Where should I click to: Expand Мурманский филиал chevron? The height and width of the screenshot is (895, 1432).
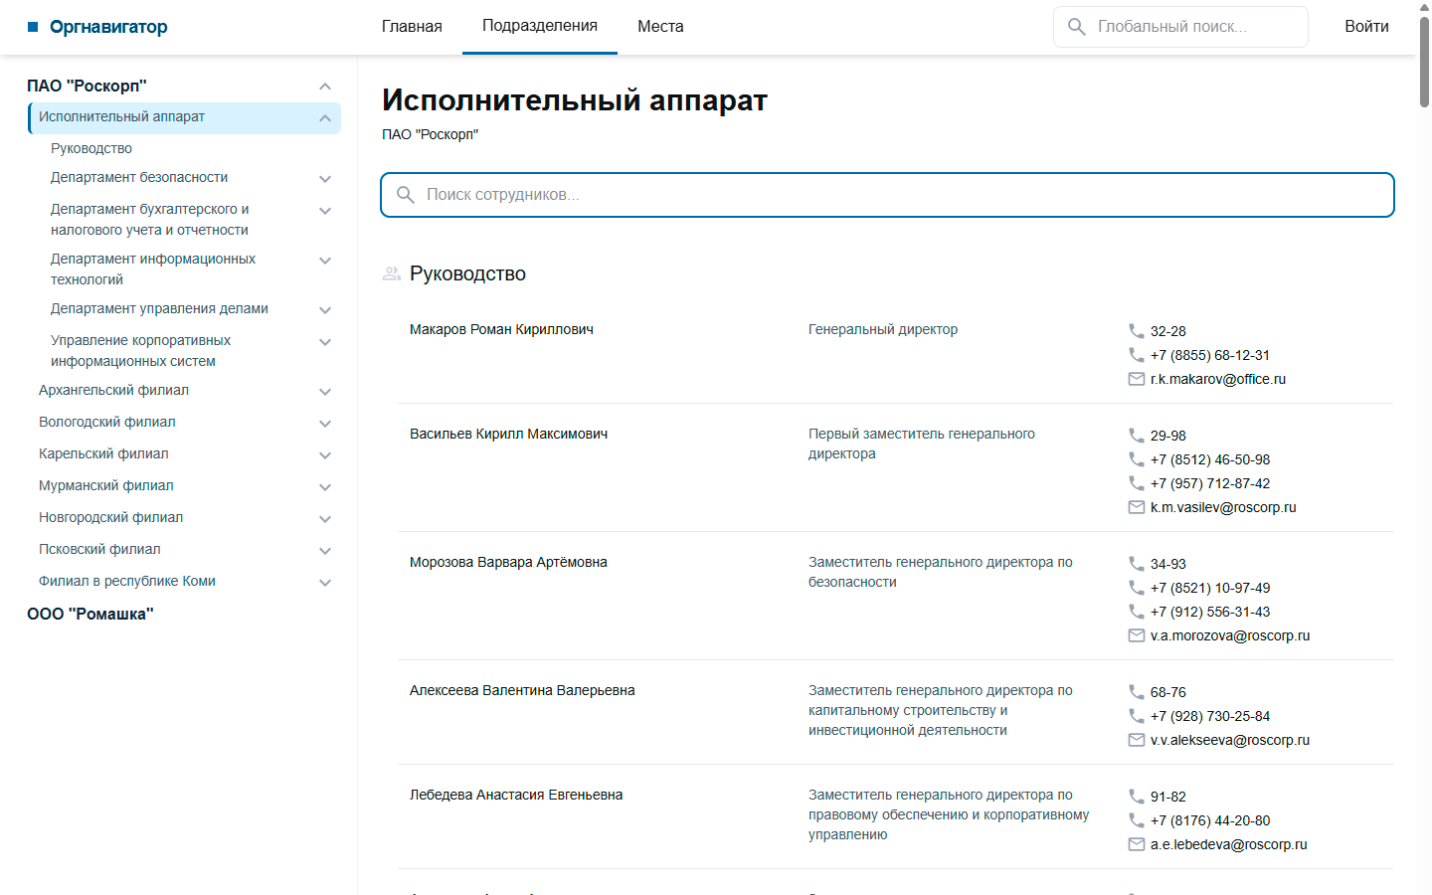click(325, 487)
